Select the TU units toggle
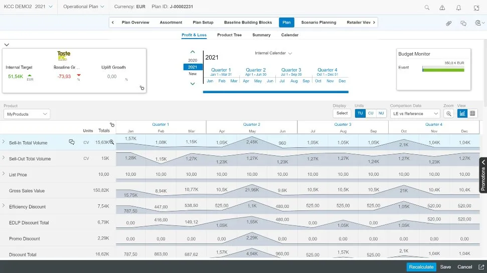The width and height of the screenshot is (487, 273). (360, 113)
